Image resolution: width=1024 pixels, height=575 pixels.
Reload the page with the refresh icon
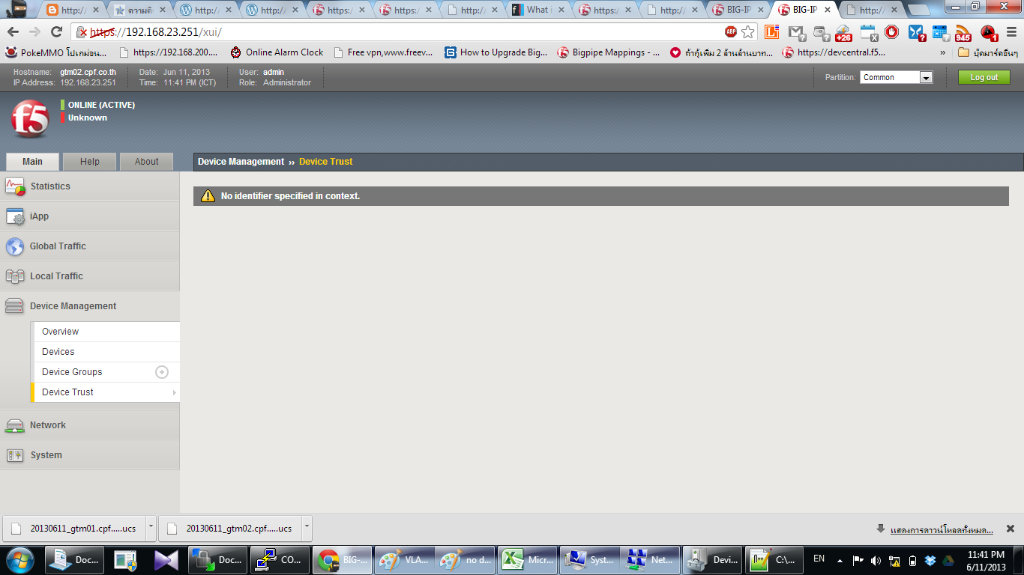56,31
